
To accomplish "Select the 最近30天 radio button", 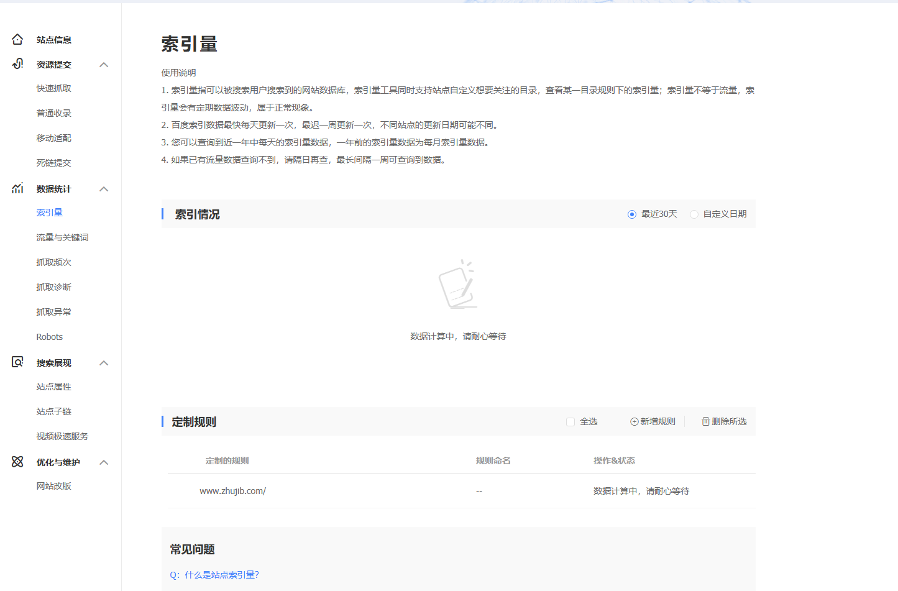I will (632, 214).
